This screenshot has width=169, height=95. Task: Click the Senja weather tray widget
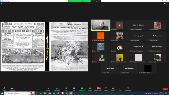click(x=148, y=93)
